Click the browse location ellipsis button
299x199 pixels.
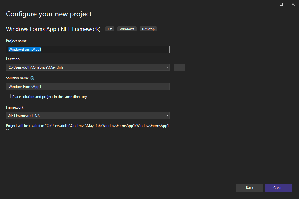coord(179,67)
